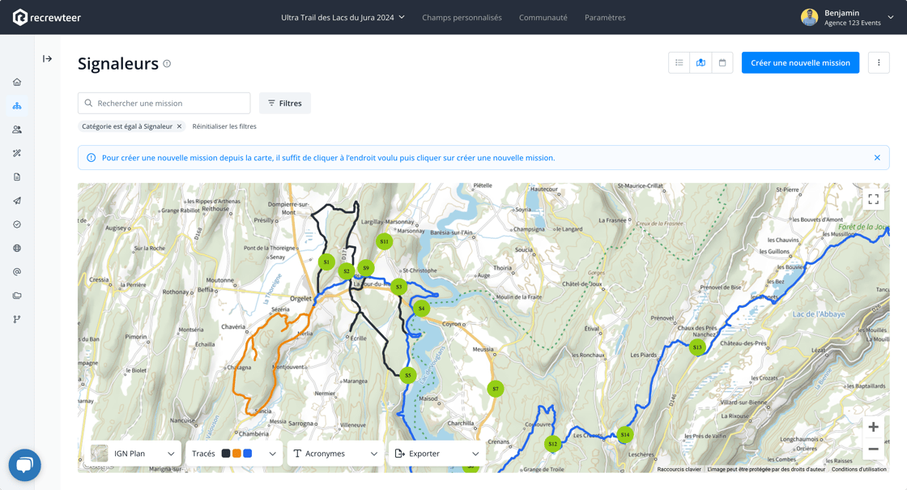The height and width of the screenshot is (490, 907).
Task: Select map marker S4
Action: [x=421, y=309]
